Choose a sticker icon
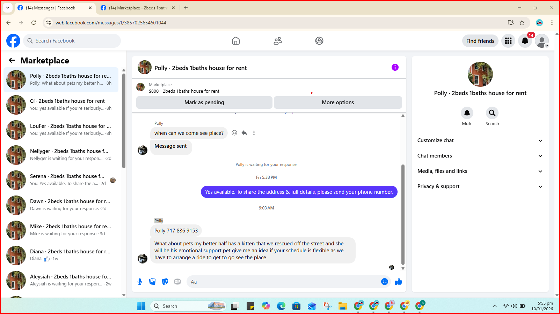The image size is (560, 314). click(x=165, y=282)
